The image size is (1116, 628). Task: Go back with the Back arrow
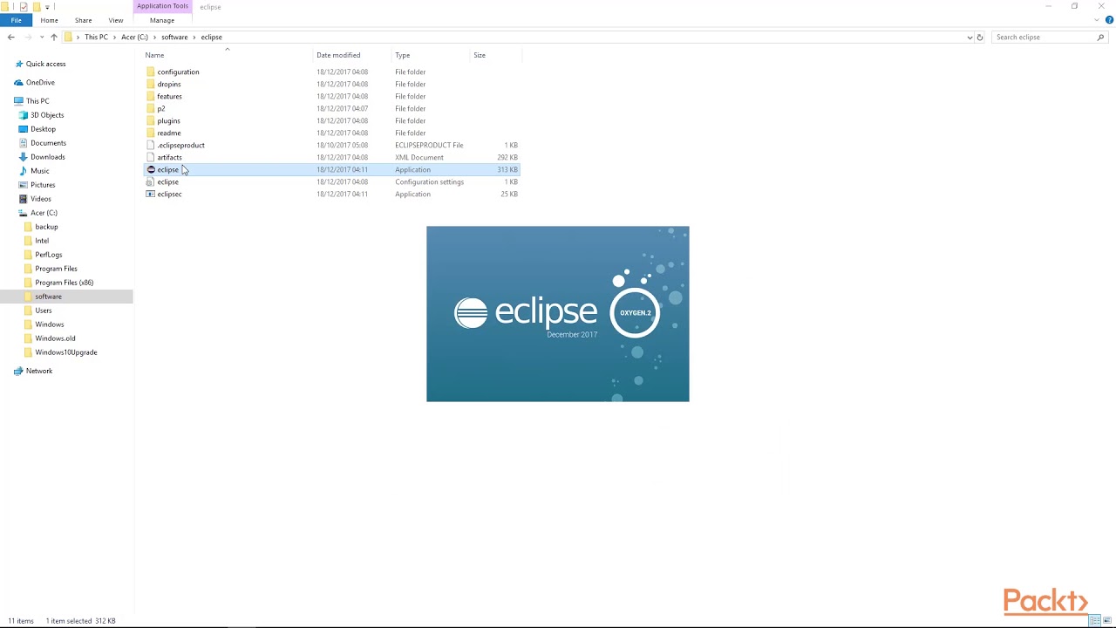point(11,38)
